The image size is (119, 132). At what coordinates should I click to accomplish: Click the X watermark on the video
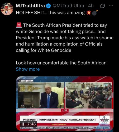[x=20, y=81]
